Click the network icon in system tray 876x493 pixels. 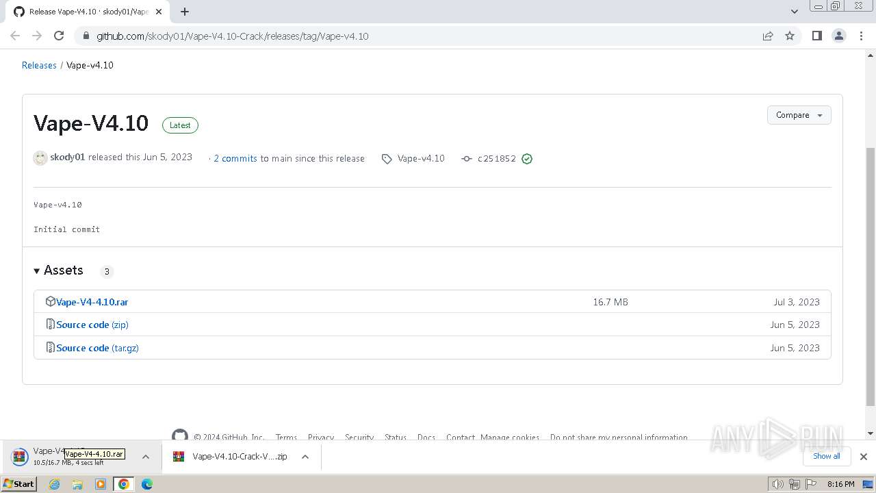[795, 484]
